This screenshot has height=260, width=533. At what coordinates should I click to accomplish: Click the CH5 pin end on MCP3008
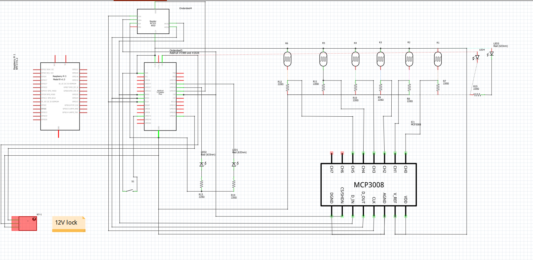click(x=353, y=153)
